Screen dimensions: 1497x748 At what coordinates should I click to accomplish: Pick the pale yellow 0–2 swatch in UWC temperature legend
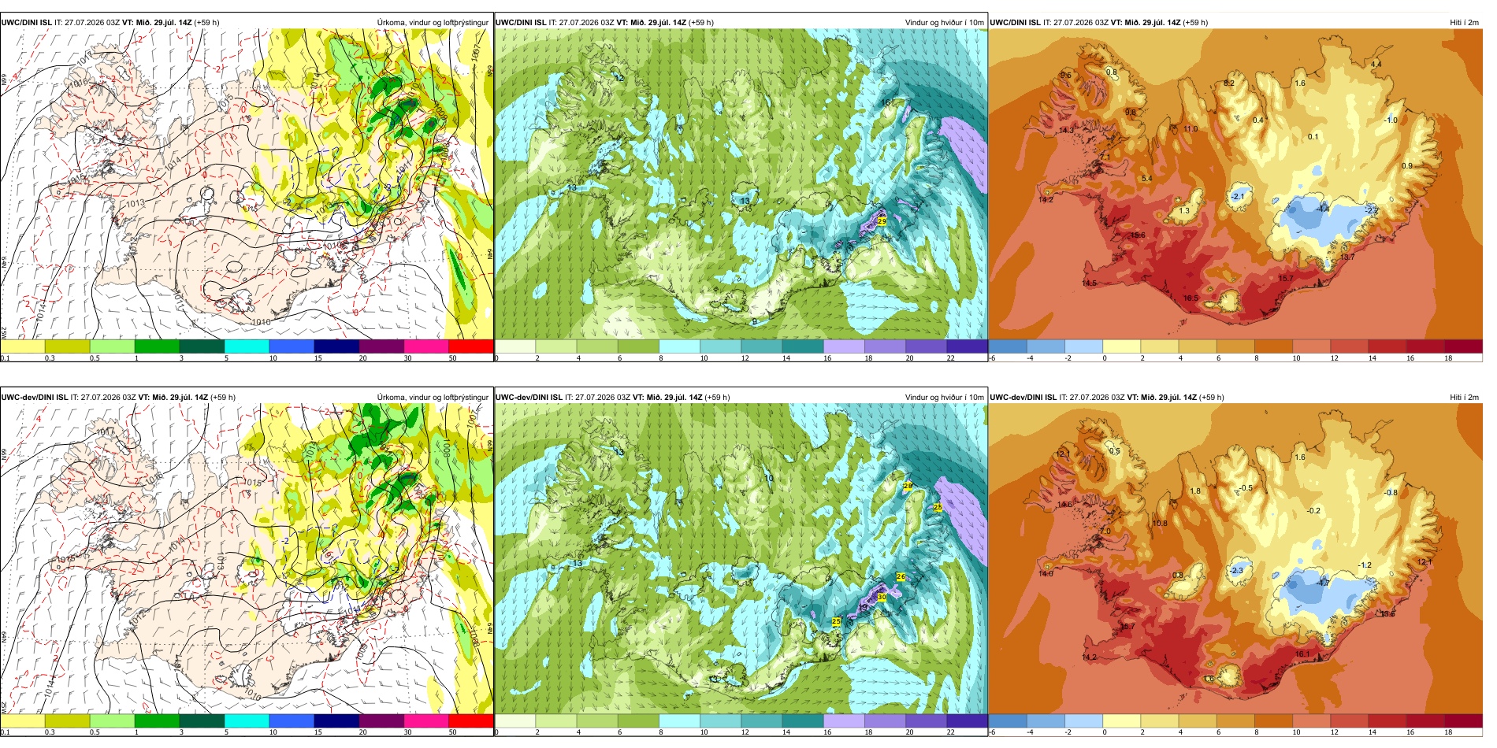pyautogui.click(x=1122, y=346)
